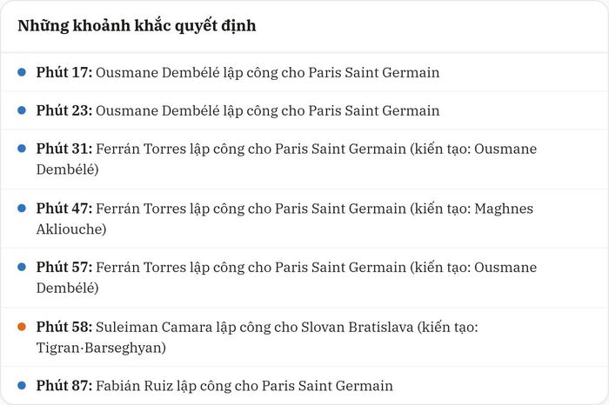Select the 'Những khoảnh khắc quyết định' heading
Image resolution: width=609 pixels, height=405 pixels.
pos(137,26)
